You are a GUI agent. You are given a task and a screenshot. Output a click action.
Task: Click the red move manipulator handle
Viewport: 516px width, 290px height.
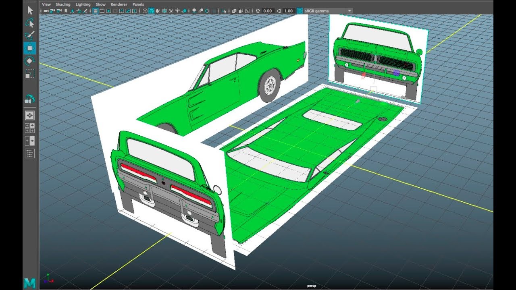(364, 75)
